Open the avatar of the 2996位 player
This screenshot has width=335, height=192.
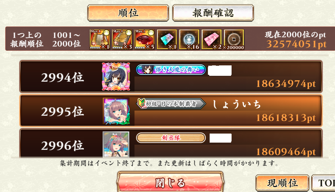click(116, 144)
